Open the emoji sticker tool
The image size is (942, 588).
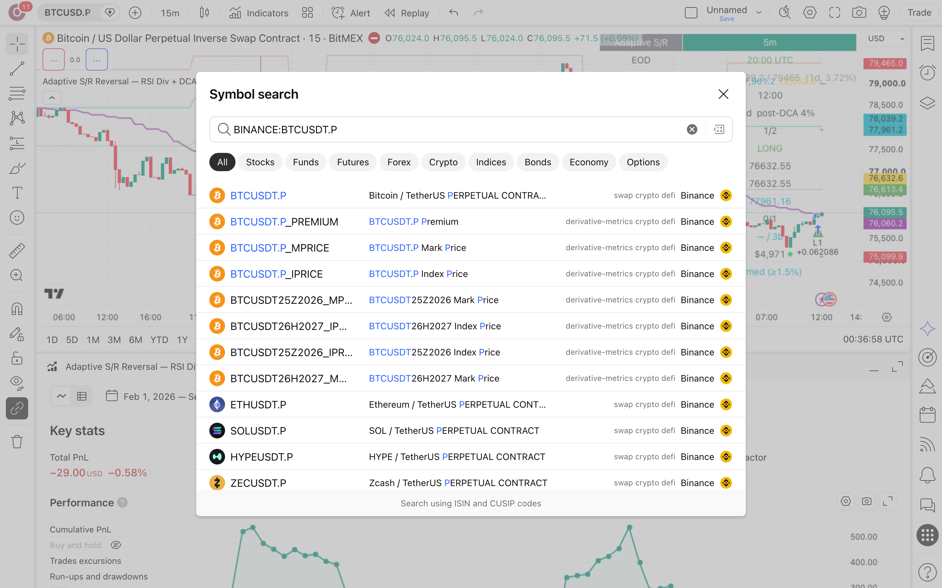(17, 218)
